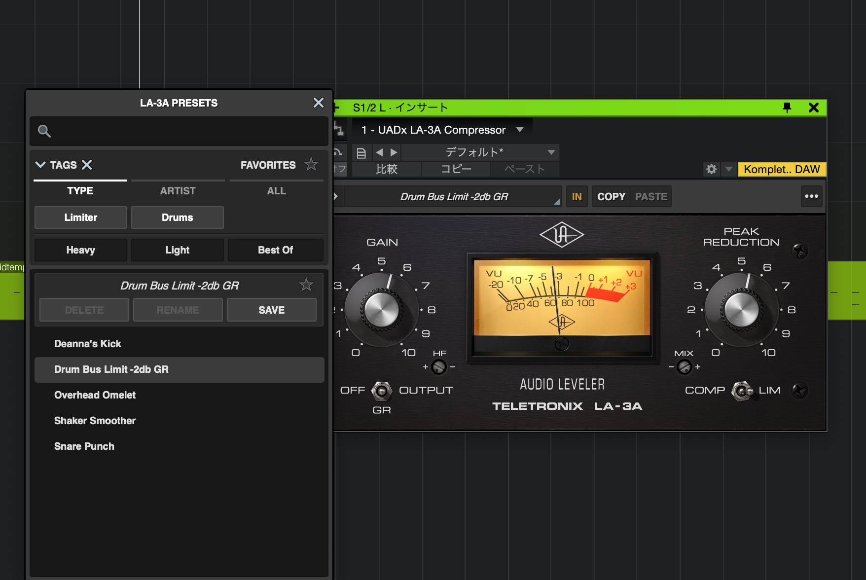Click the next preset arrow

393,152
